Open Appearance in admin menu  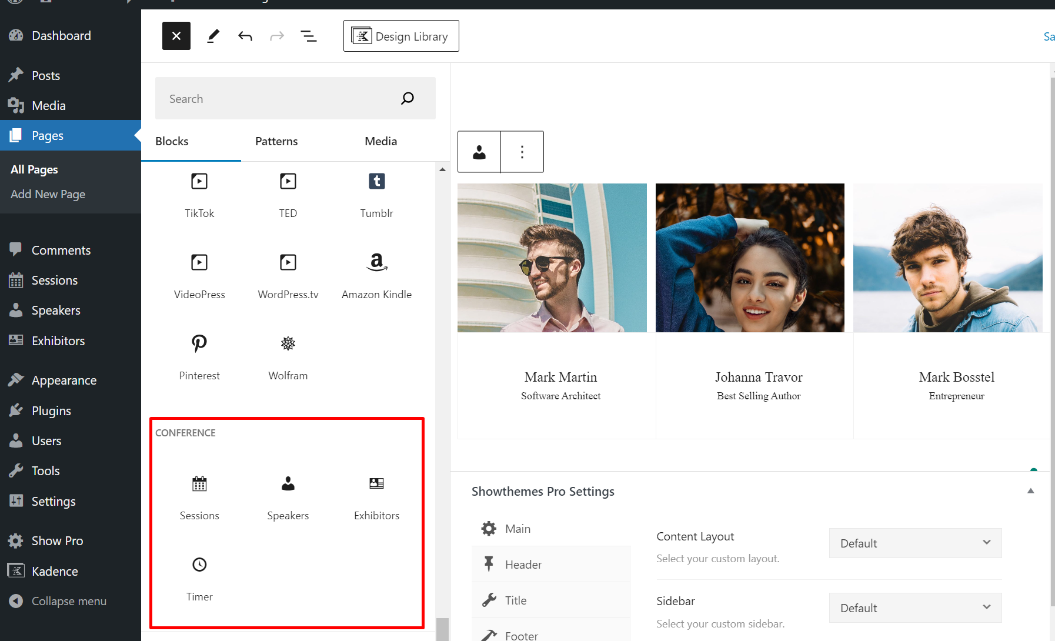[71, 380]
